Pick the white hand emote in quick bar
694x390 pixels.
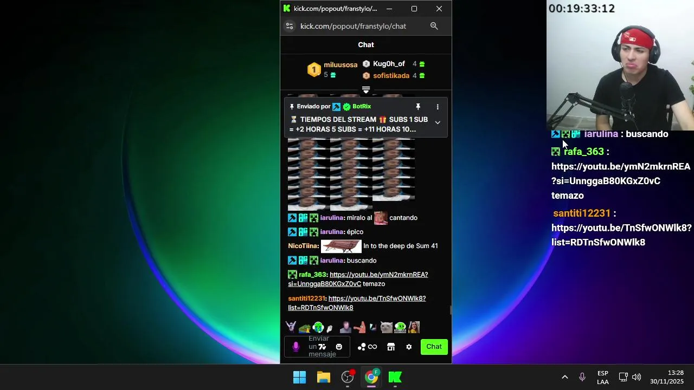pyautogui.click(x=330, y=328)
